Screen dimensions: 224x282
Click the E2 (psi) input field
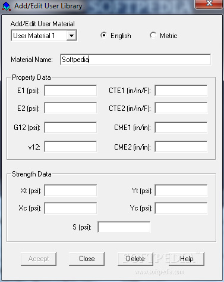point(71,108)
